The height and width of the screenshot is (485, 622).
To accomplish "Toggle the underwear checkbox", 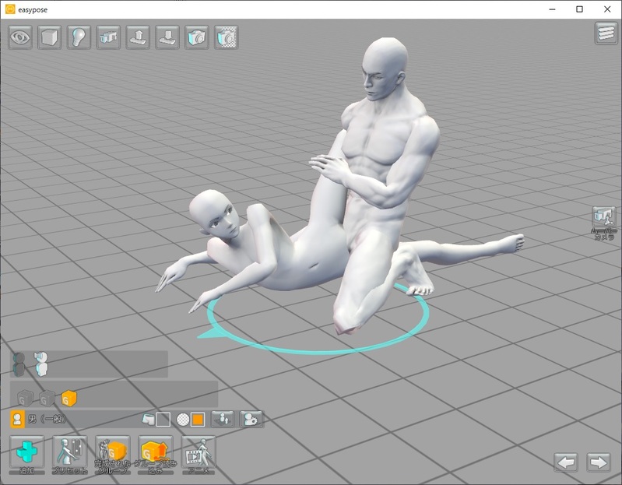I will tap(163, 419).
